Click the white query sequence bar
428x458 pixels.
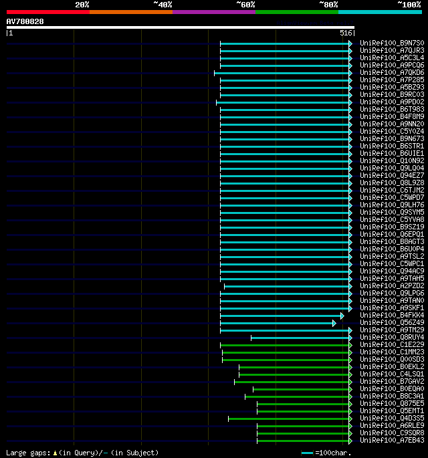pos(181,27)
